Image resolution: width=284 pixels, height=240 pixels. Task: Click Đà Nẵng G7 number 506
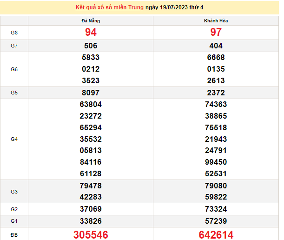(91, 46)
